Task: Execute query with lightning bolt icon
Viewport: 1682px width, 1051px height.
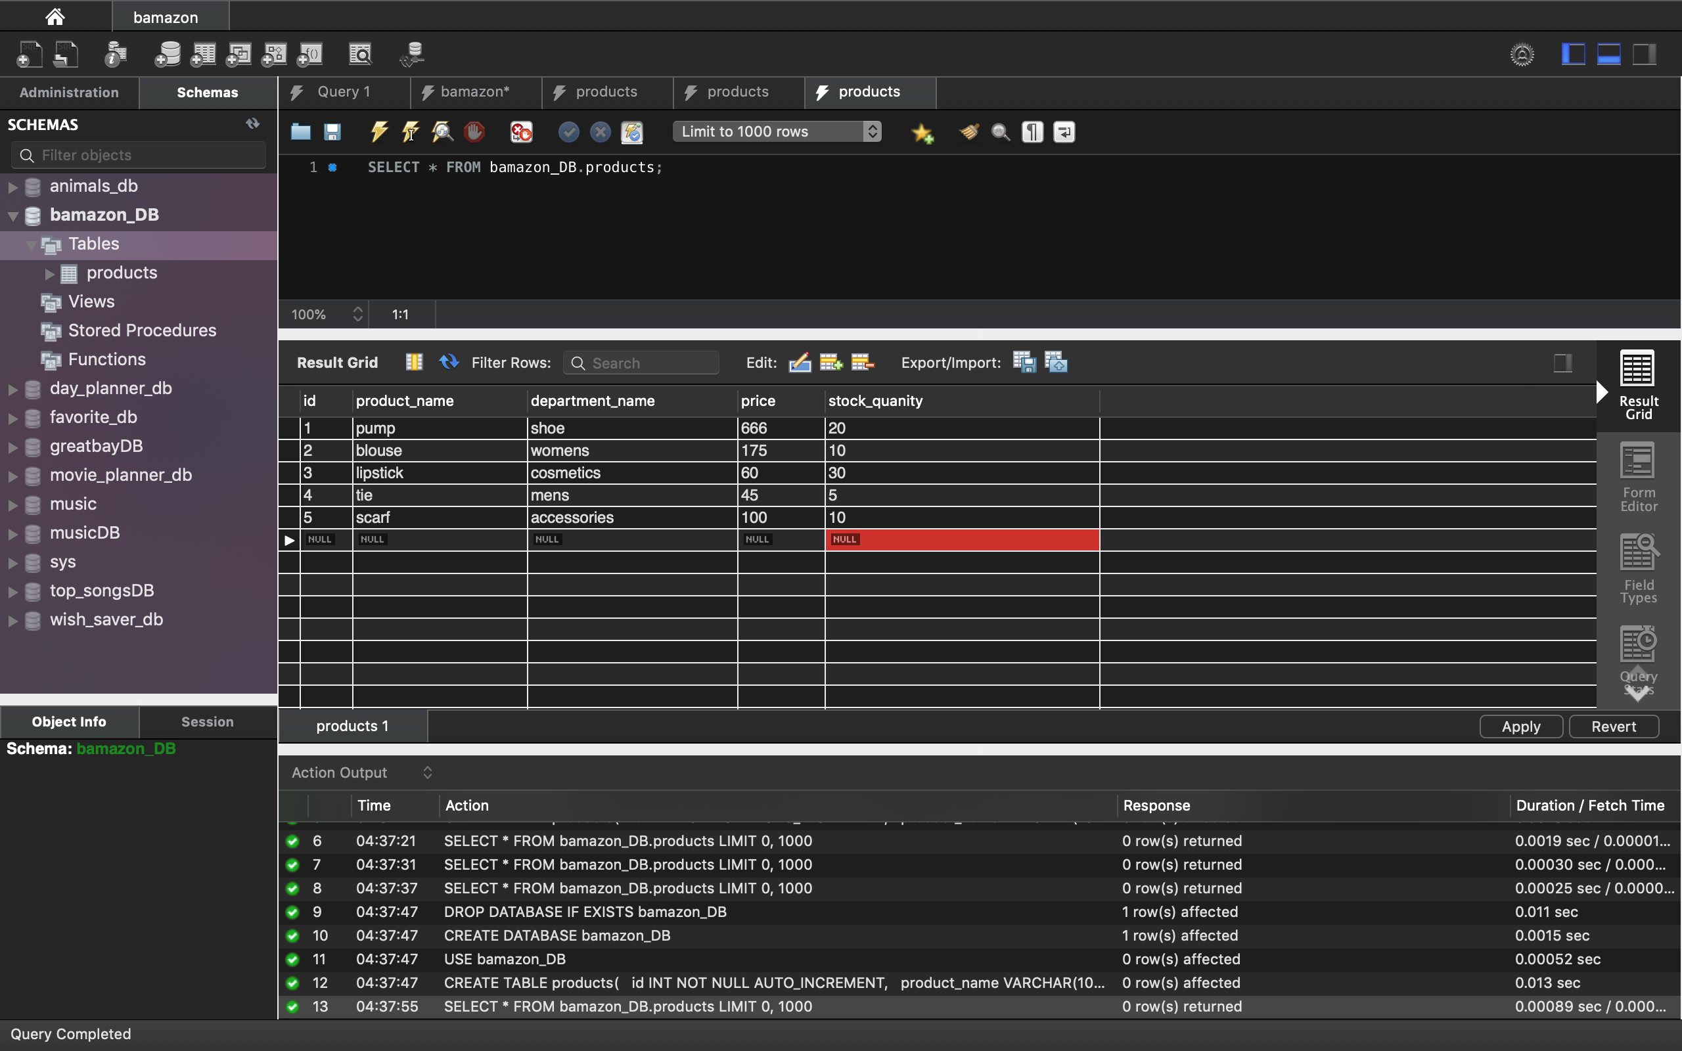Action: tap(379, 131)
